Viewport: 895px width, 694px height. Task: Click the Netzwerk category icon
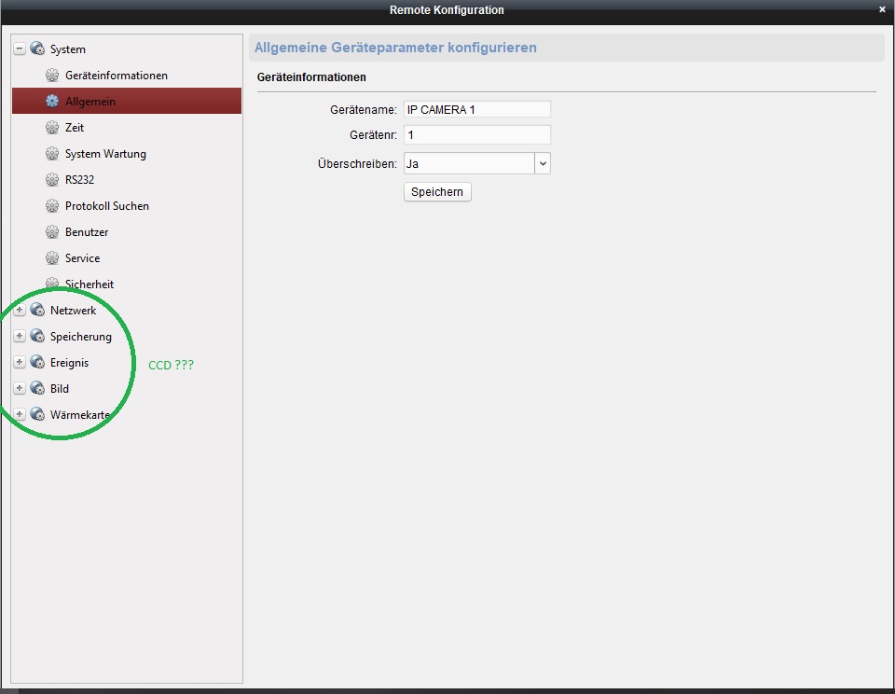click(x=37, y=311)
